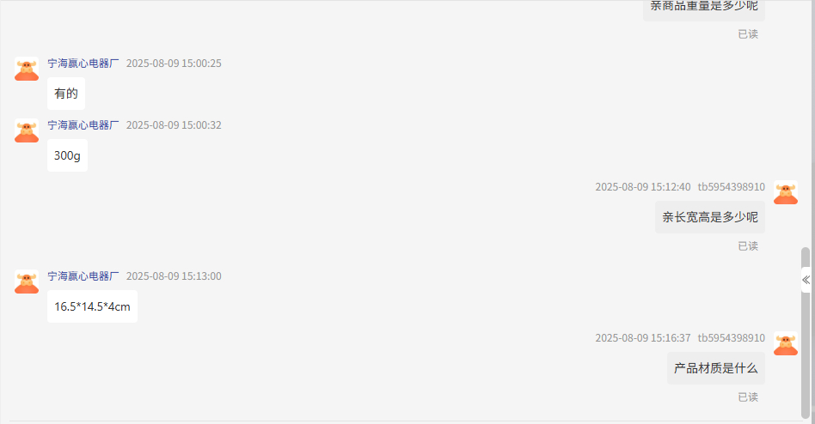Click seller avatar beside the 有的 message
This screenshot has height=424, width=815.
tap(27, 69)
